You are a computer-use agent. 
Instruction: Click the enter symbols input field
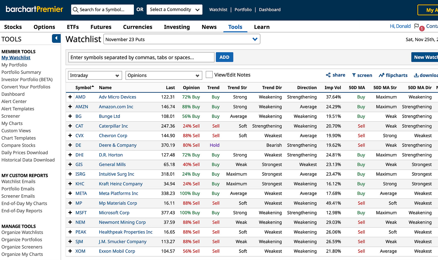click(x=141, y=57)
